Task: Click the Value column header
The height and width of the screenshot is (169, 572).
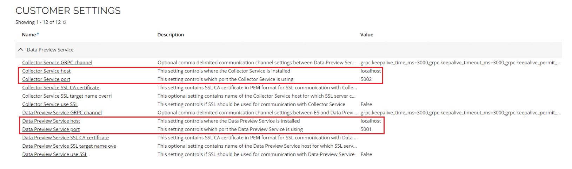Action: (x=367, y=35)
